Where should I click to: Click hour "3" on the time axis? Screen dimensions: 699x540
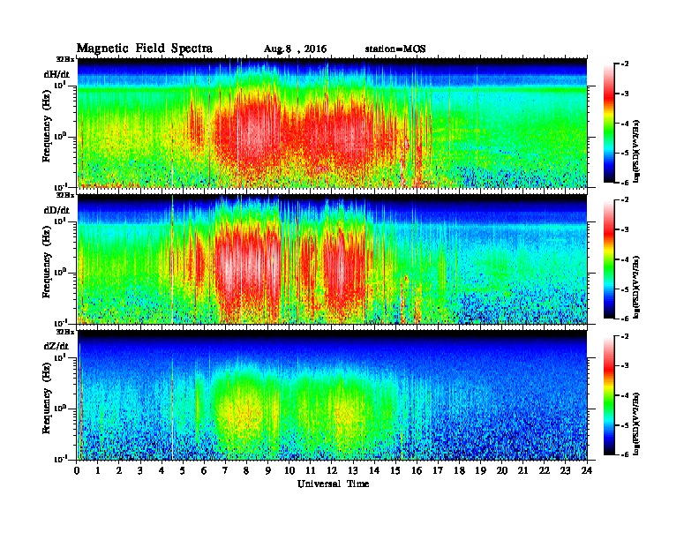click(140, 471)
